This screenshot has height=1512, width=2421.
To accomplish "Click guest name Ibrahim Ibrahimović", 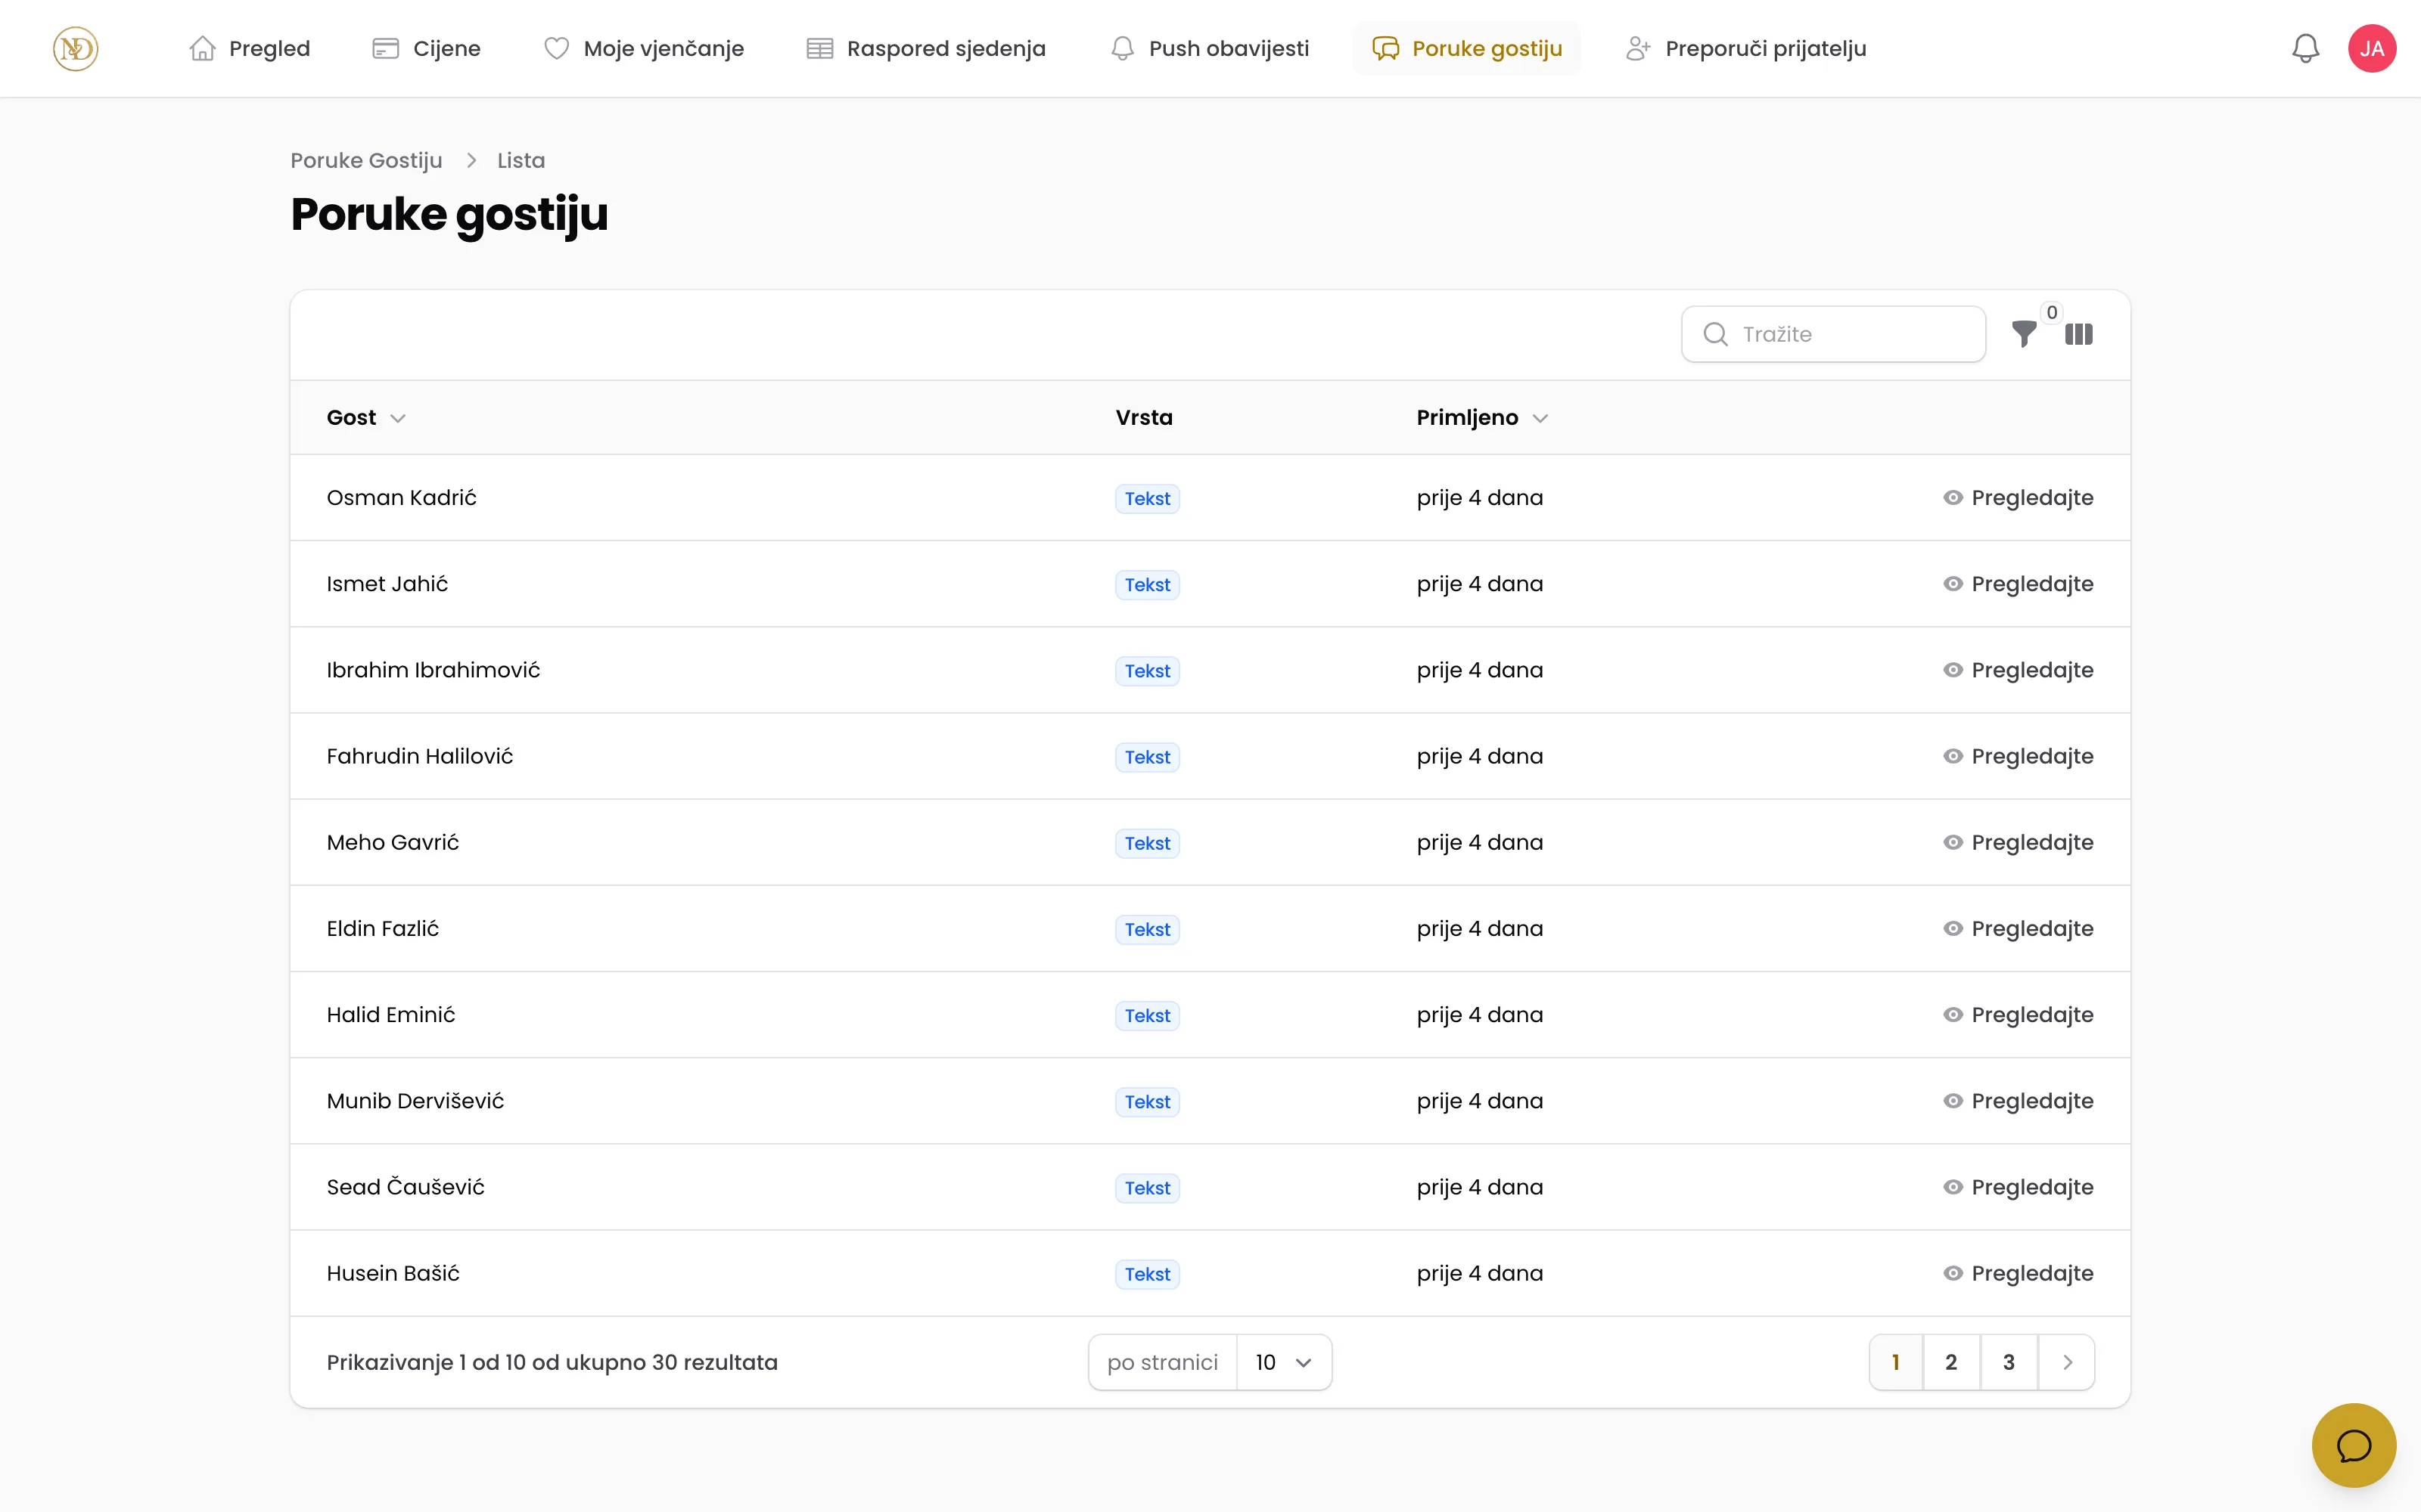I will pos(434,670).
